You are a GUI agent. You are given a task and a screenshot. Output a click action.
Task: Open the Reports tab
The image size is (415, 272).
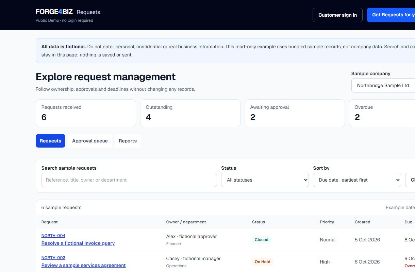click(128, 141)
